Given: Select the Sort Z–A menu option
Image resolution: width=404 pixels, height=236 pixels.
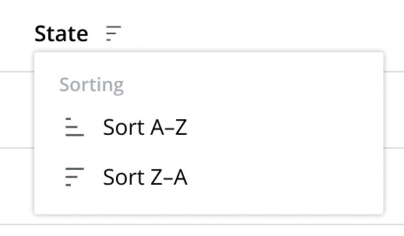Looking at the screenshot, I should [209, 177].
